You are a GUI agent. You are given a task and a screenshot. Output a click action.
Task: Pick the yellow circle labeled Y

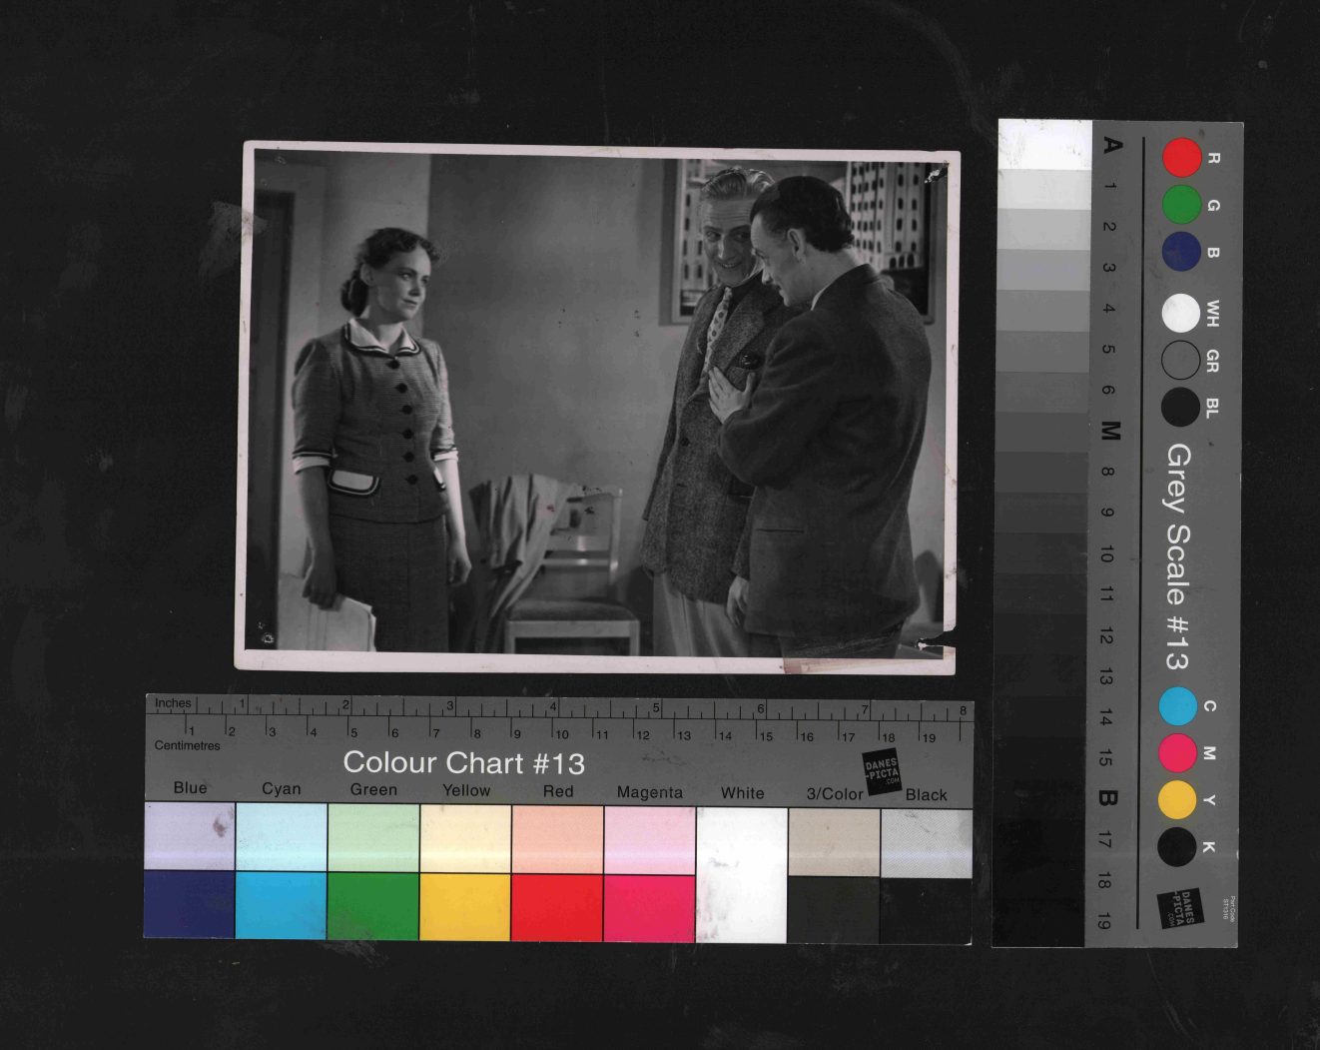(1178, 799)
